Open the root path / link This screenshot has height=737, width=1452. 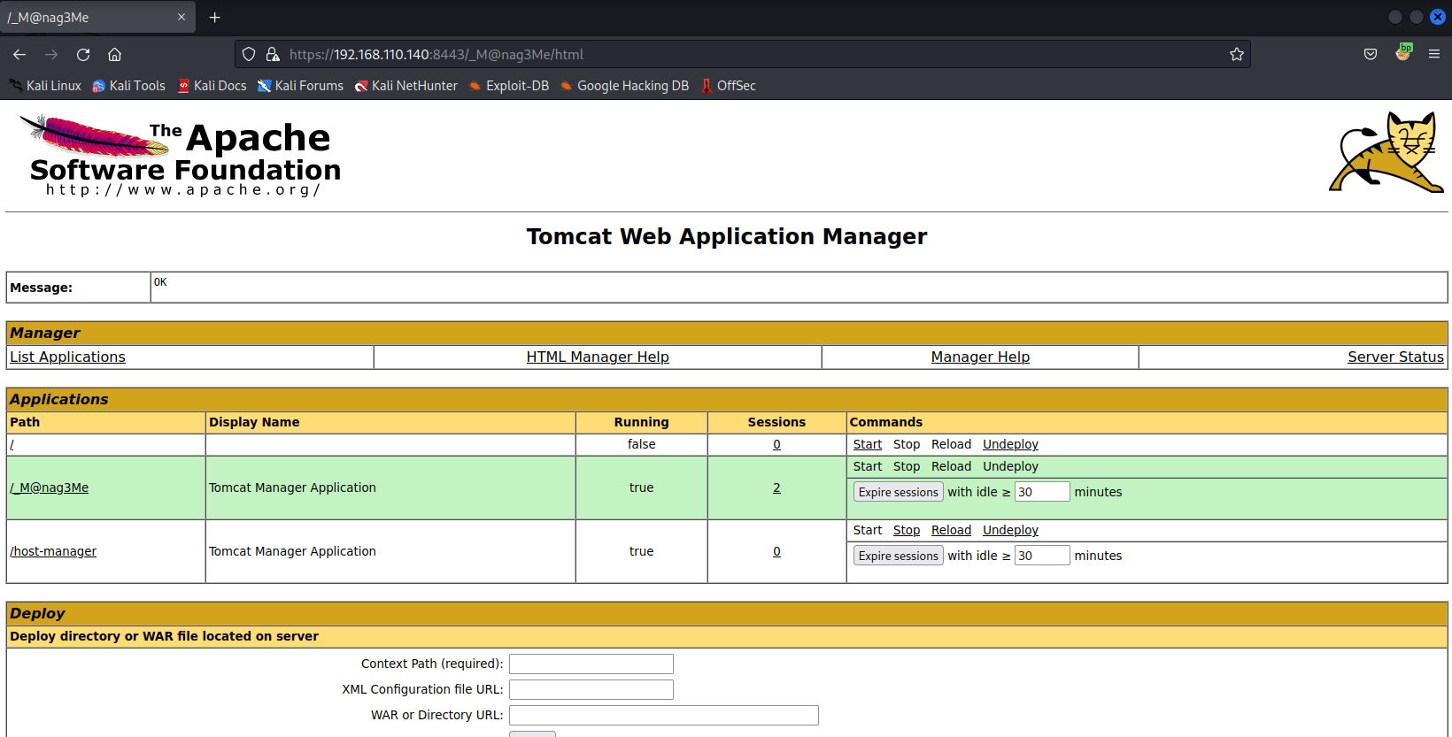(x=12, y=444)
